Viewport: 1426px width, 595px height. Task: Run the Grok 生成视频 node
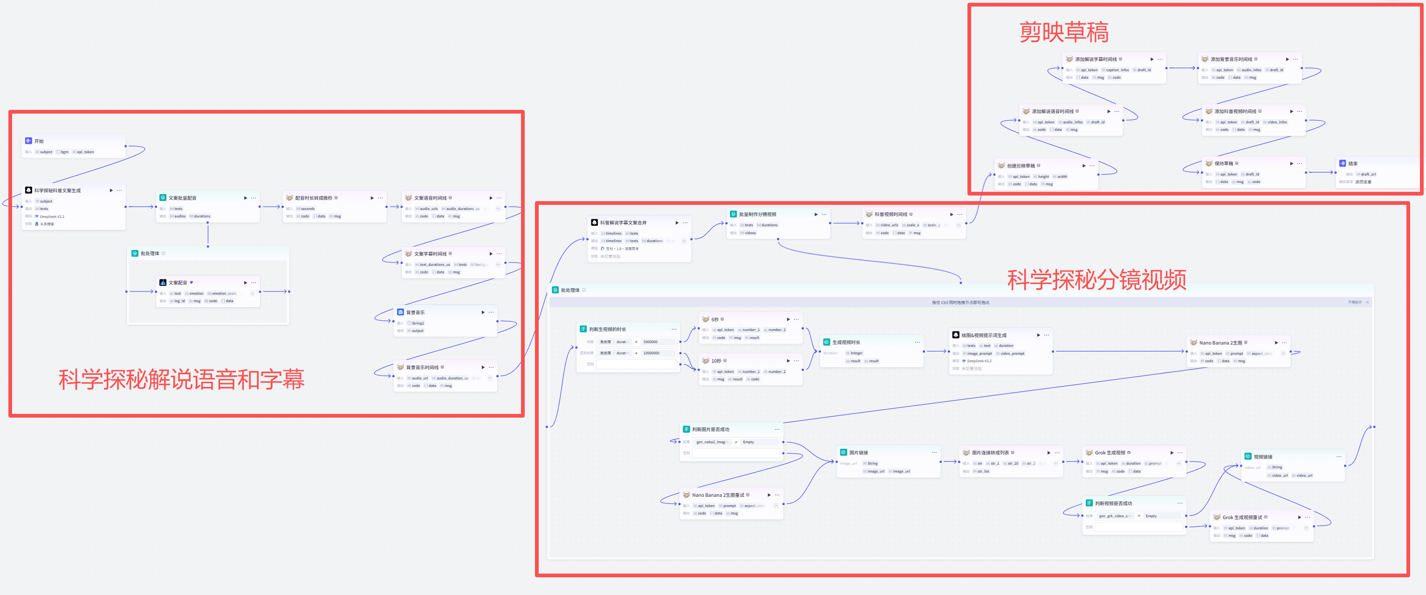pyautogui.click(x=1172, y=453)
